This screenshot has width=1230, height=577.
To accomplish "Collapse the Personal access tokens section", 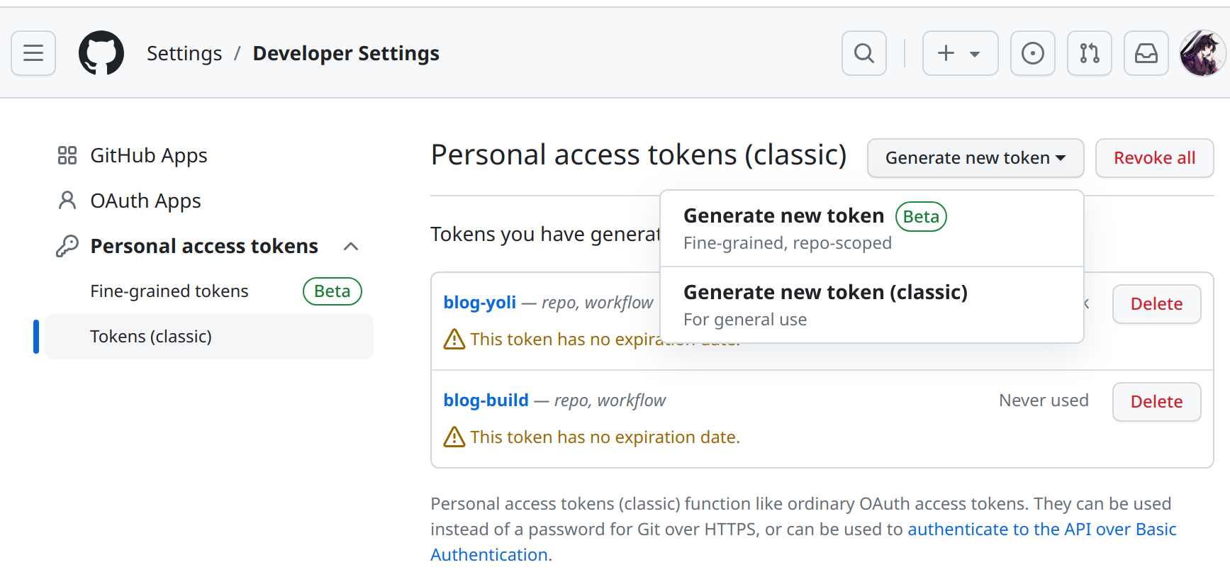I will [x=350, y=246].
